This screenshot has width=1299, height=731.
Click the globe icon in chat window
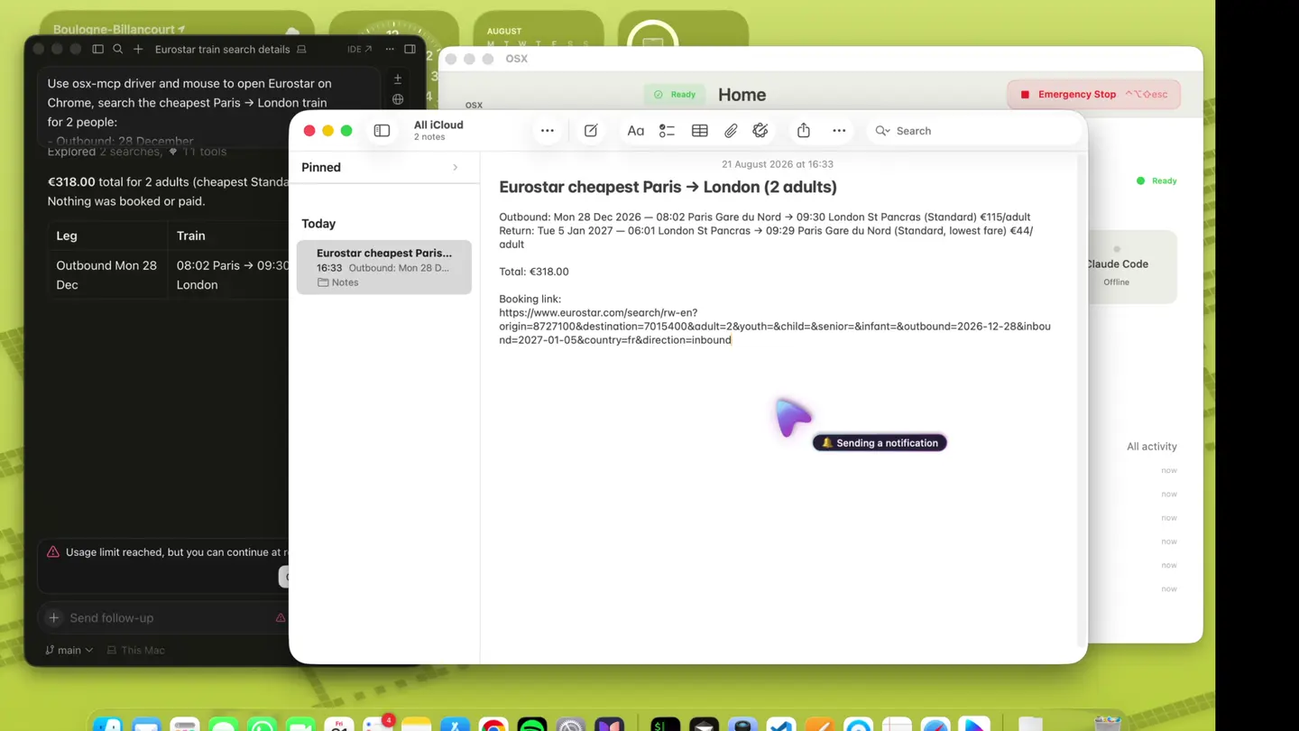pyautogui.click(x=398, y=99)
